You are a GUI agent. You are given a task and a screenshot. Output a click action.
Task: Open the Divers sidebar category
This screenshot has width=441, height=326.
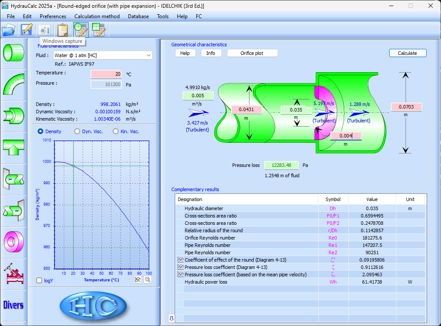14,305
